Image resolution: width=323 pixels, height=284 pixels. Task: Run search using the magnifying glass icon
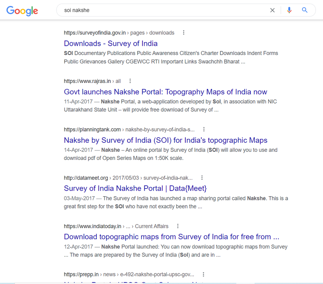tap(305, 10)
